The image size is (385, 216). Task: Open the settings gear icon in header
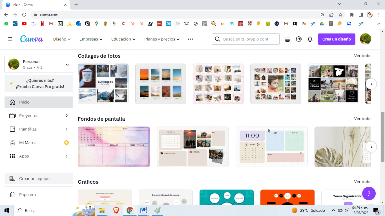[x=299, y=39]
